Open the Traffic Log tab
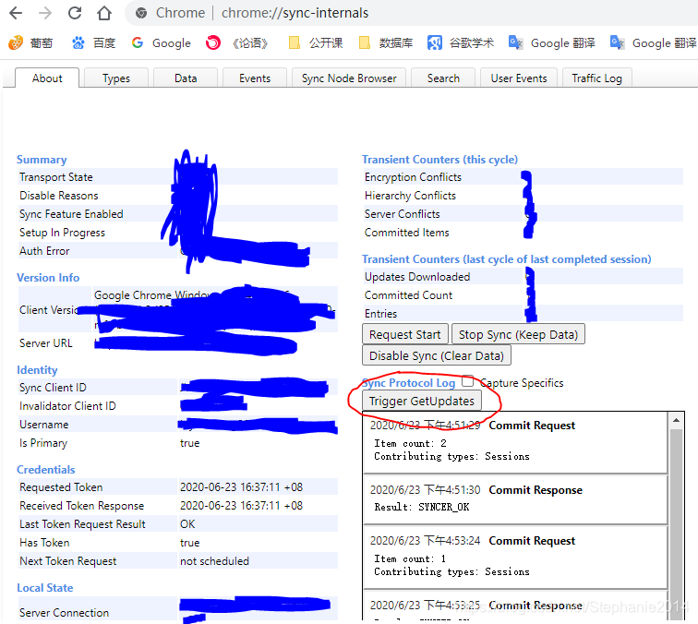This screenshot has width=698, height=624. pos(597,78)
